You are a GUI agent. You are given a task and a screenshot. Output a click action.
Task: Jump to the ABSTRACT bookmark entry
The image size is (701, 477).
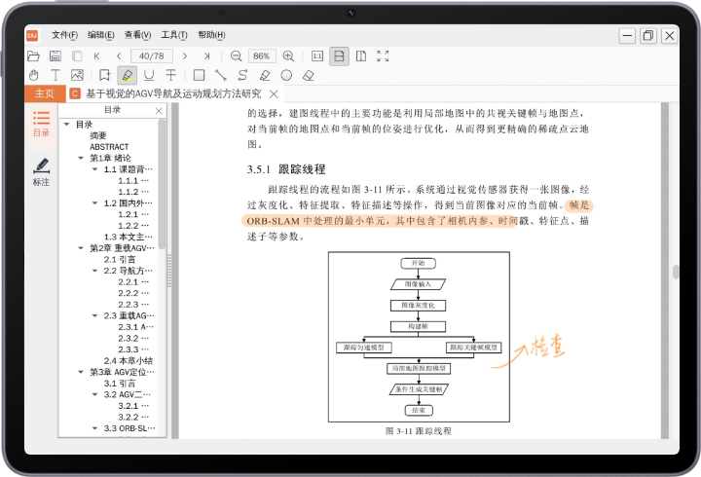coord(109,147)
